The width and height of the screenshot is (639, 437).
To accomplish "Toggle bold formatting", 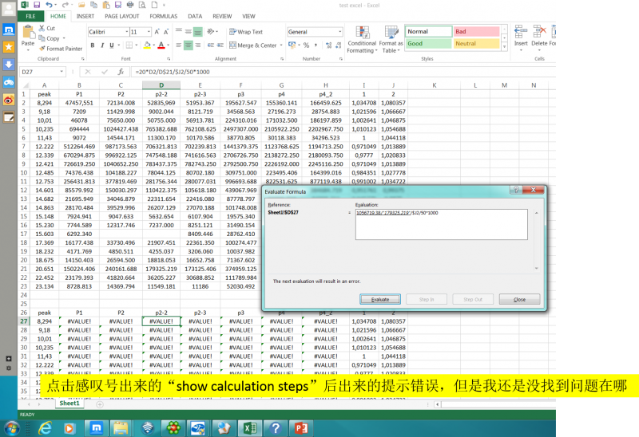I will 93,45.
